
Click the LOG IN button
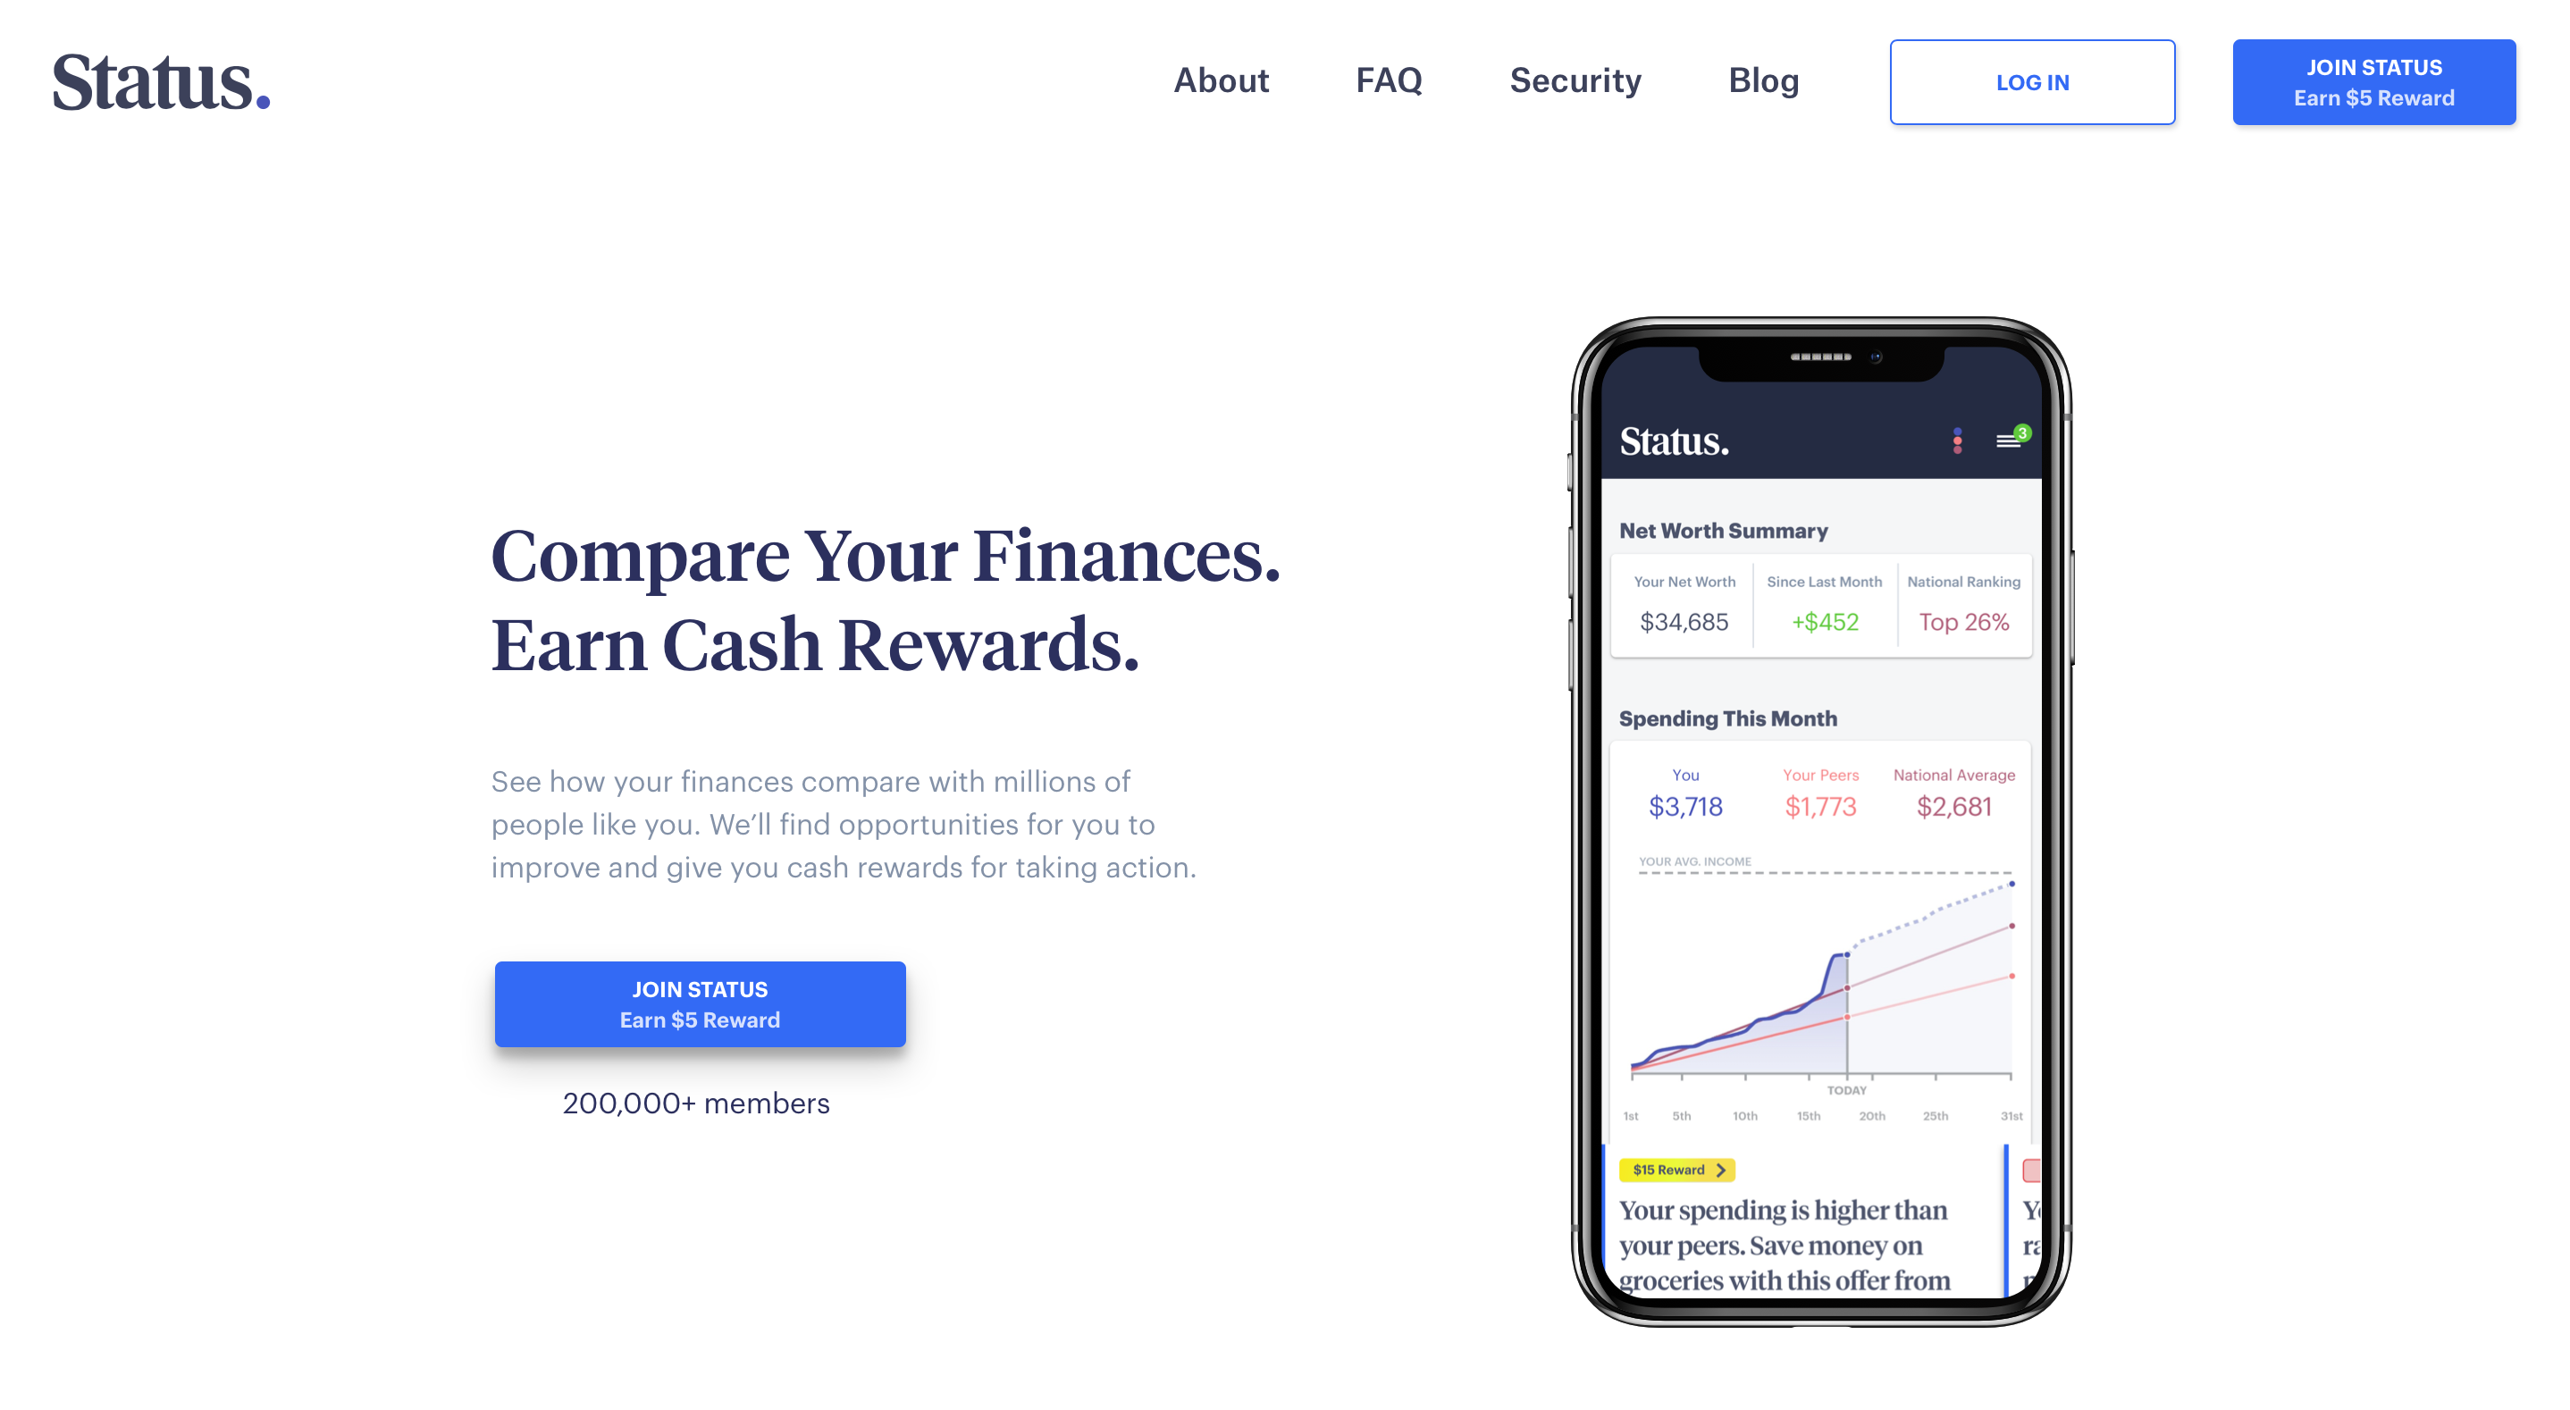[x=2032, y=81]
